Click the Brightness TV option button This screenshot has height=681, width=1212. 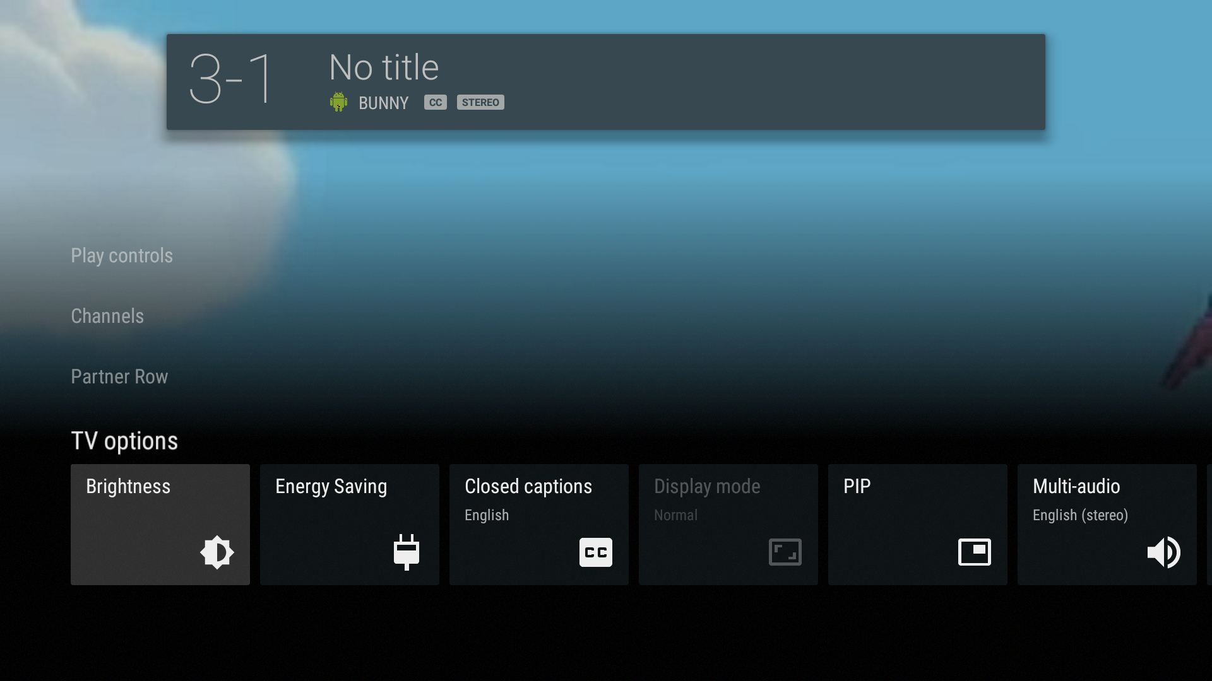coord(160,525)
